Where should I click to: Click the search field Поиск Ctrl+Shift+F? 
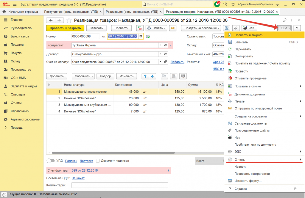coord(177,4)
